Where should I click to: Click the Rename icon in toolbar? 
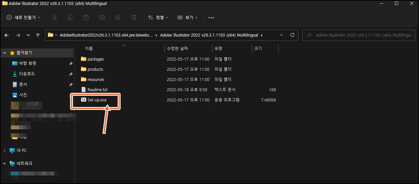pyautogui.click(x=102, y=17)
